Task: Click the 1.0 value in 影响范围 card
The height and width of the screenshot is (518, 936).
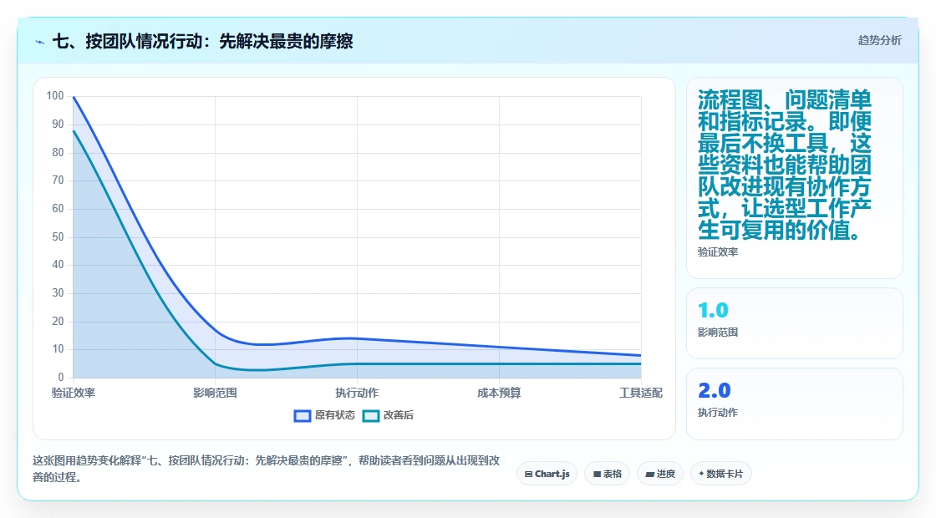Action: click(x=713, y=310)
